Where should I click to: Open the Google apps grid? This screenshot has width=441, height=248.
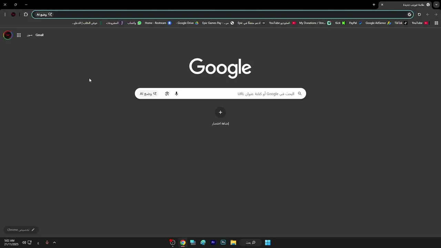(19, 35)
